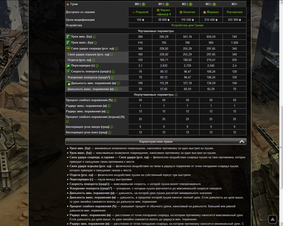Show info tooltip for Сила удара снаряда

(117, 48)
